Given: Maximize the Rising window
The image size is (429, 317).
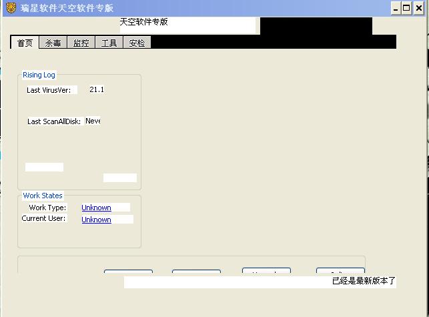Looking at the screenshot, I should click(406, 8).
